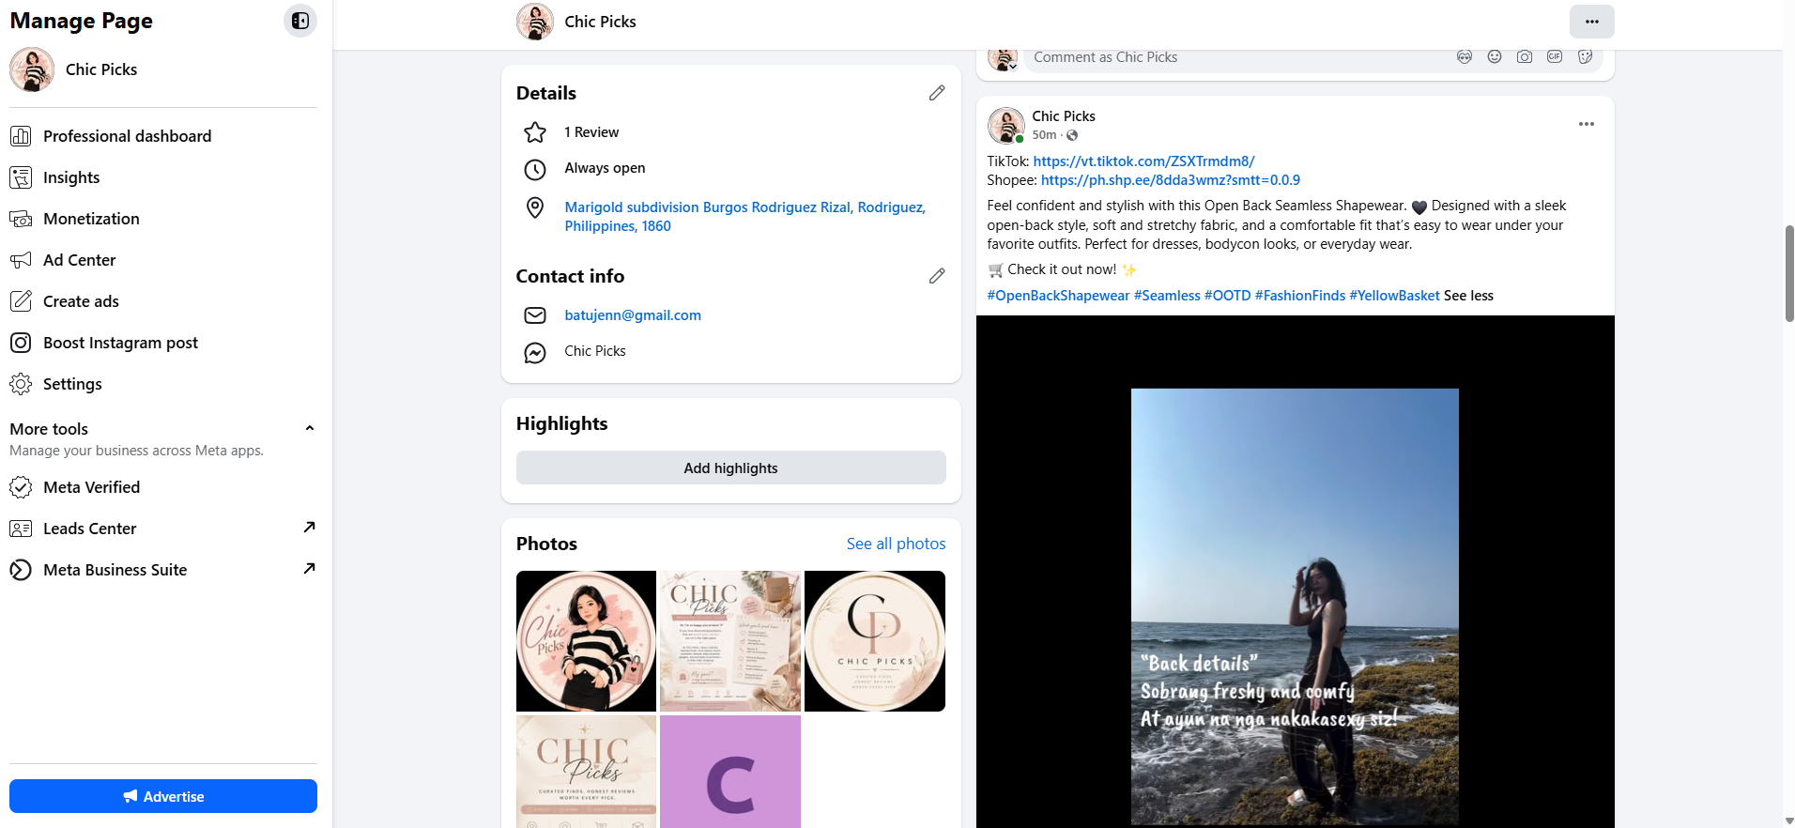This screenshot has height=828, width=1795.
Task: Click Chic Picks avatar in the top header
Action: click(535, 22)
